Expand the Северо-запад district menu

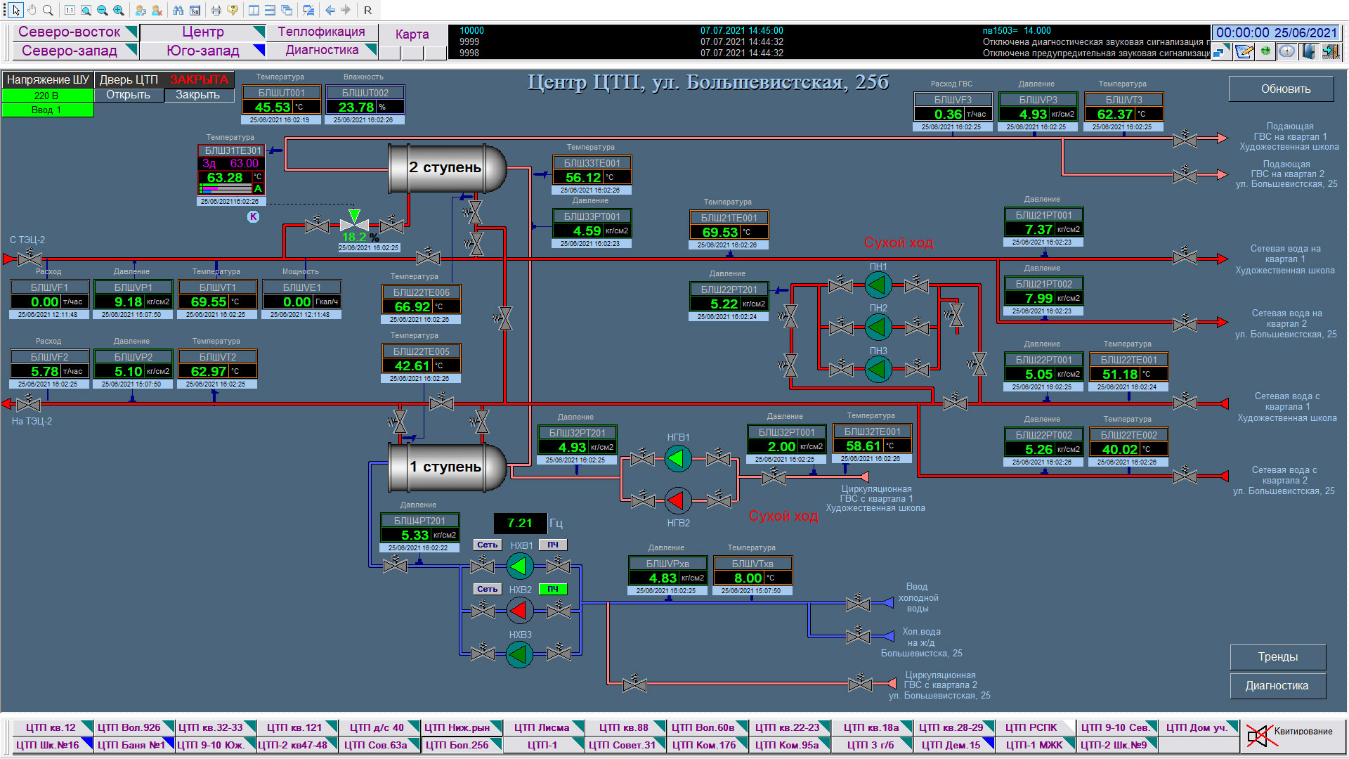coord(77,51)
